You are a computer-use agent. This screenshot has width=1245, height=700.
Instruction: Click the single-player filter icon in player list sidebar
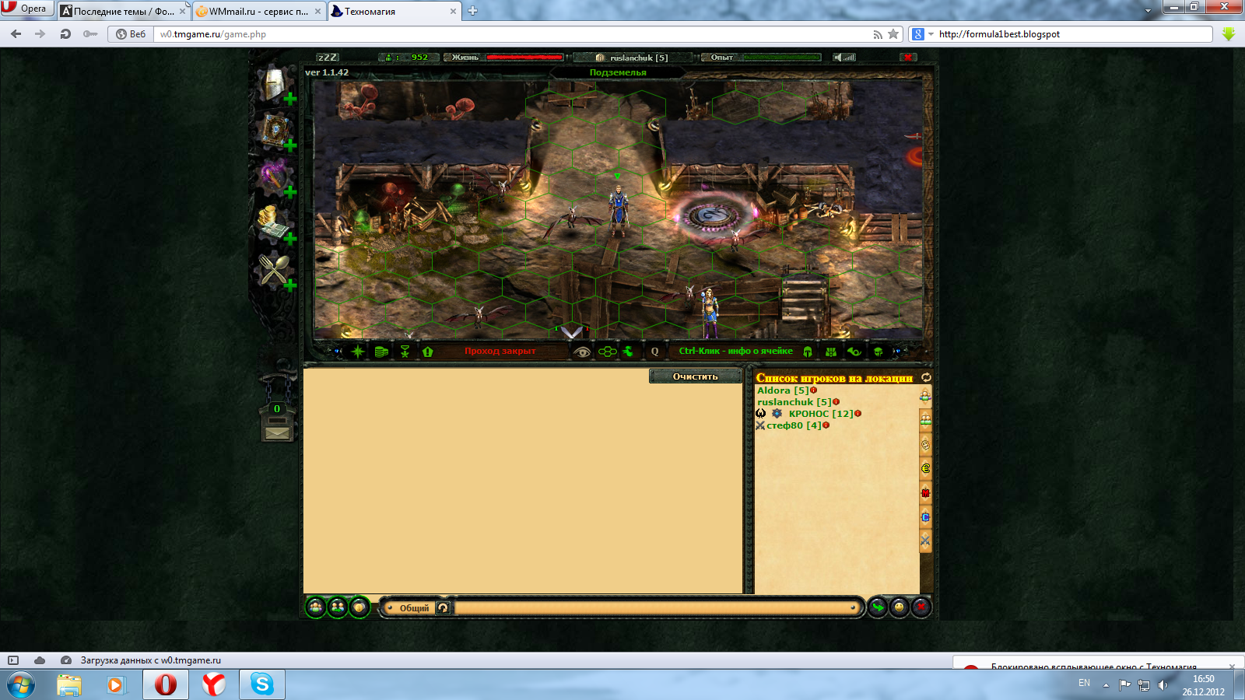click(925, 396)
